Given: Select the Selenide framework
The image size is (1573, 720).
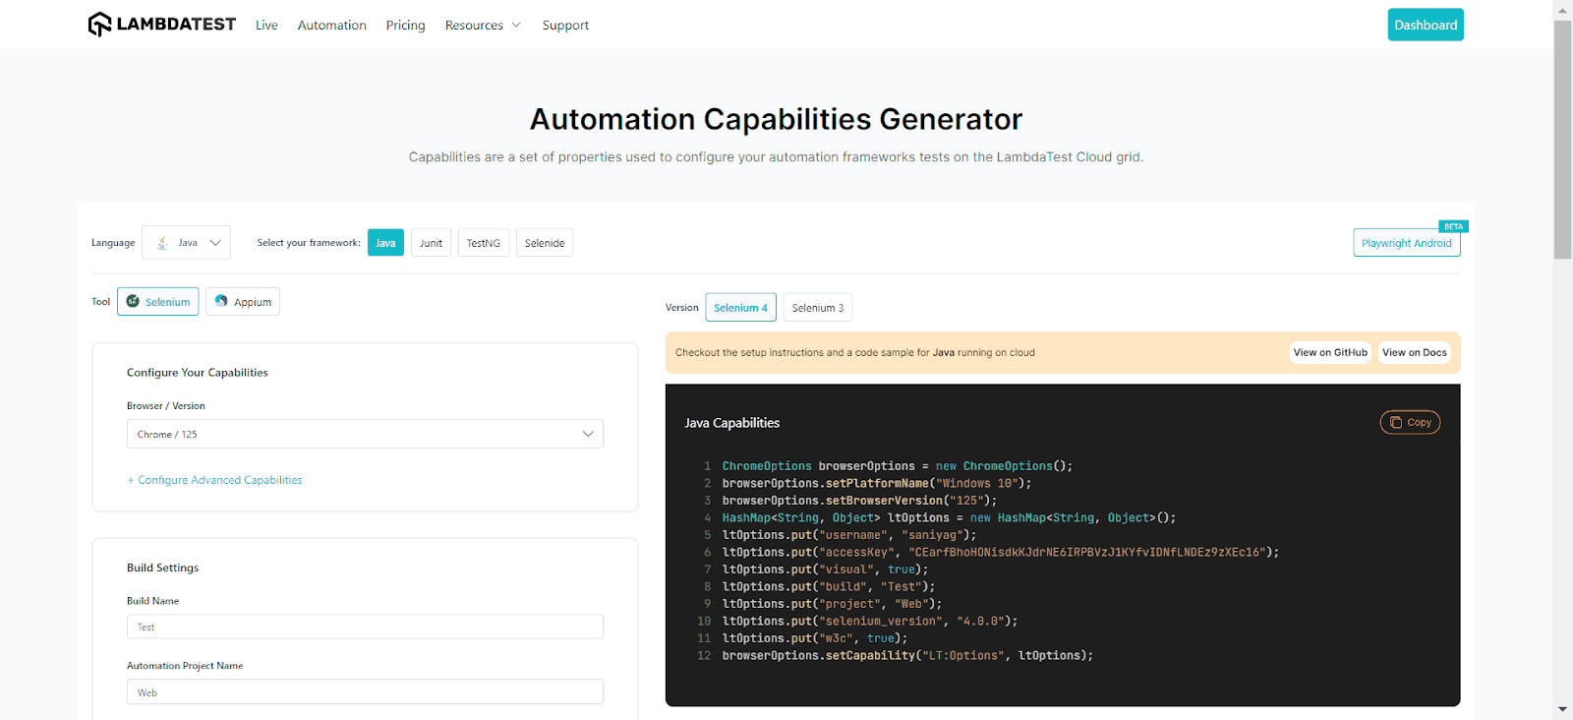Looking at the screenshot, I should coord(545,243).
